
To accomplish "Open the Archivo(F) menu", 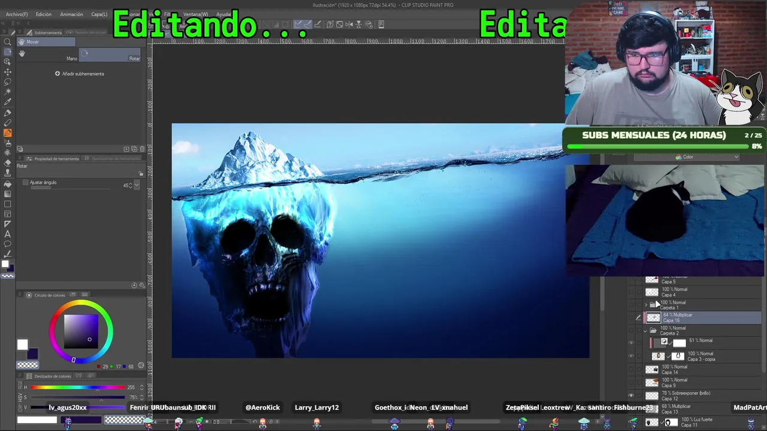I will point(17,14).
